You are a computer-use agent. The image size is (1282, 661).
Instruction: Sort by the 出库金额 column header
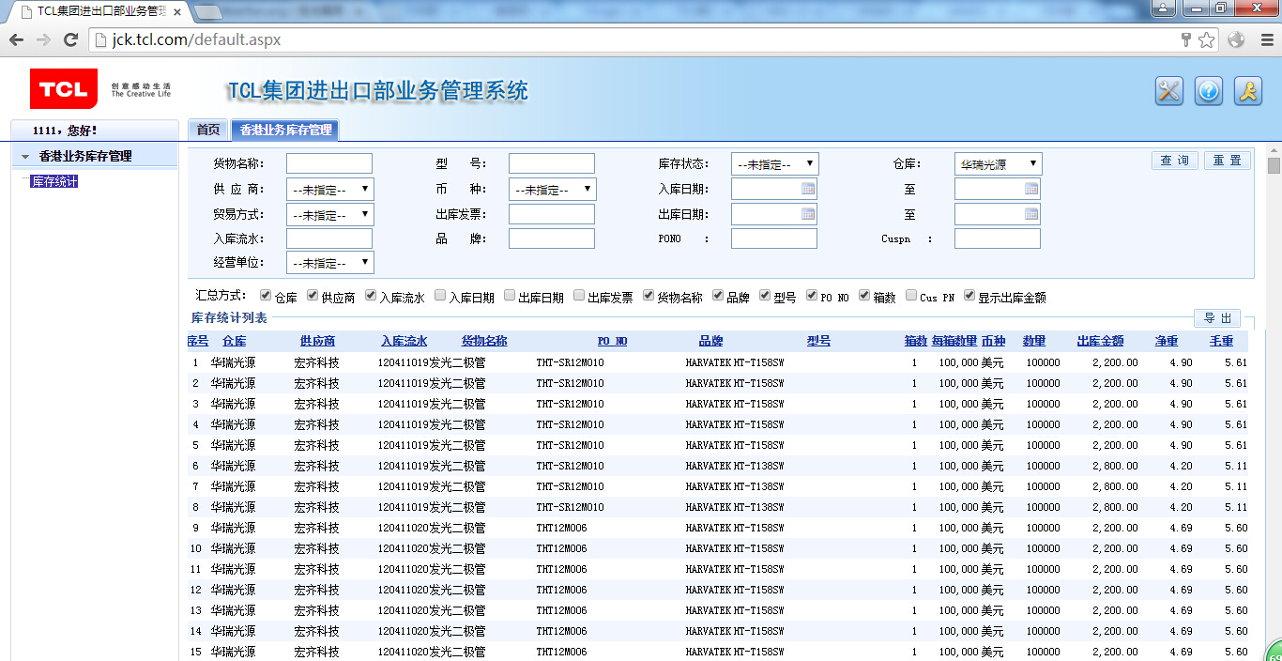pos(1100,341)
